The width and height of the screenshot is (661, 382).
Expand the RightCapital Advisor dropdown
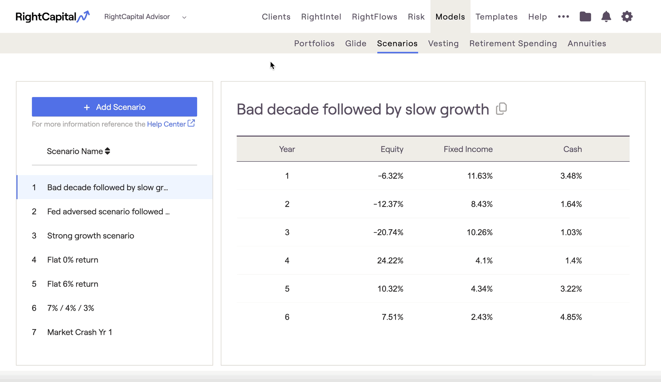(x=184, y=17)
